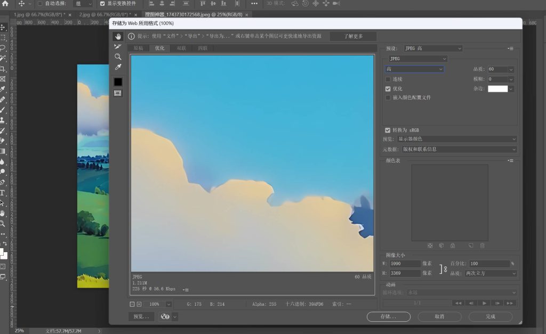Open the optimize panel menu icon beside preset
Screen dimensions: 546x334
pos(511,48)
